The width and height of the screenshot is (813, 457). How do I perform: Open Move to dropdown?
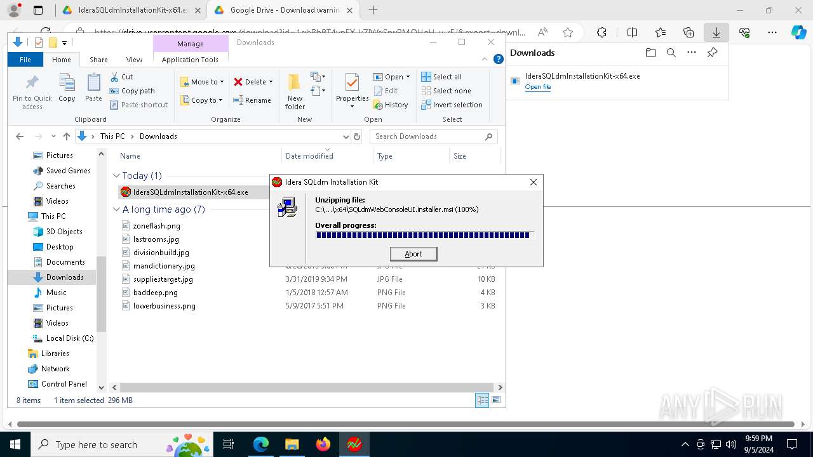(202, 82)
